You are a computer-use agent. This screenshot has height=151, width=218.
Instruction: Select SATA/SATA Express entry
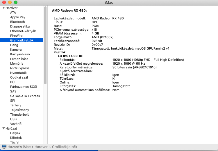pyautogui.click(x=25, y=96)
